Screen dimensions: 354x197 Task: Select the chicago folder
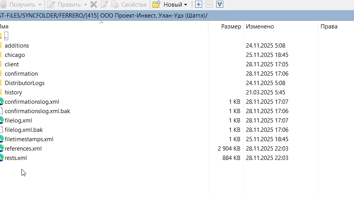pyautogui.click(x=15, y=55)
